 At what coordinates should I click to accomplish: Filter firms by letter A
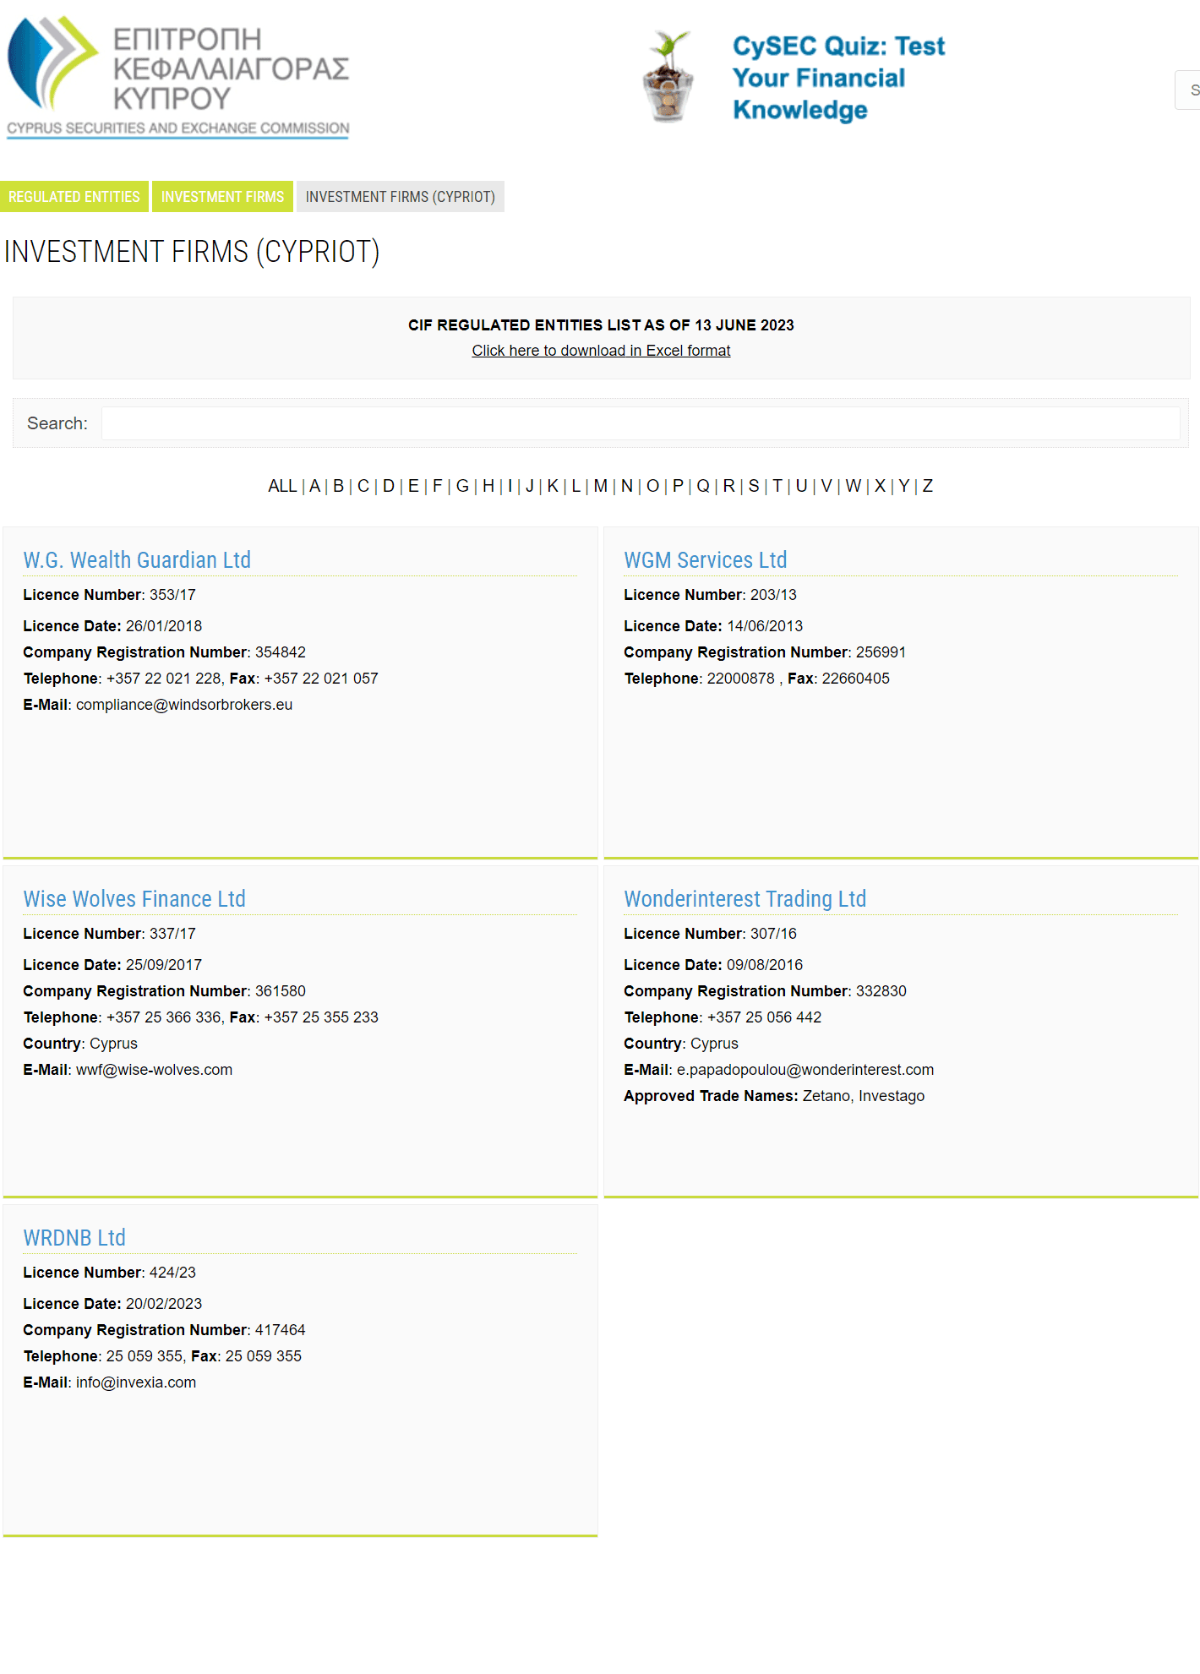click(x=314, y=486)
